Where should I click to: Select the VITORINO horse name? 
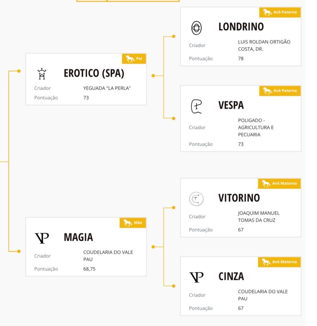(x=239, y=198)
